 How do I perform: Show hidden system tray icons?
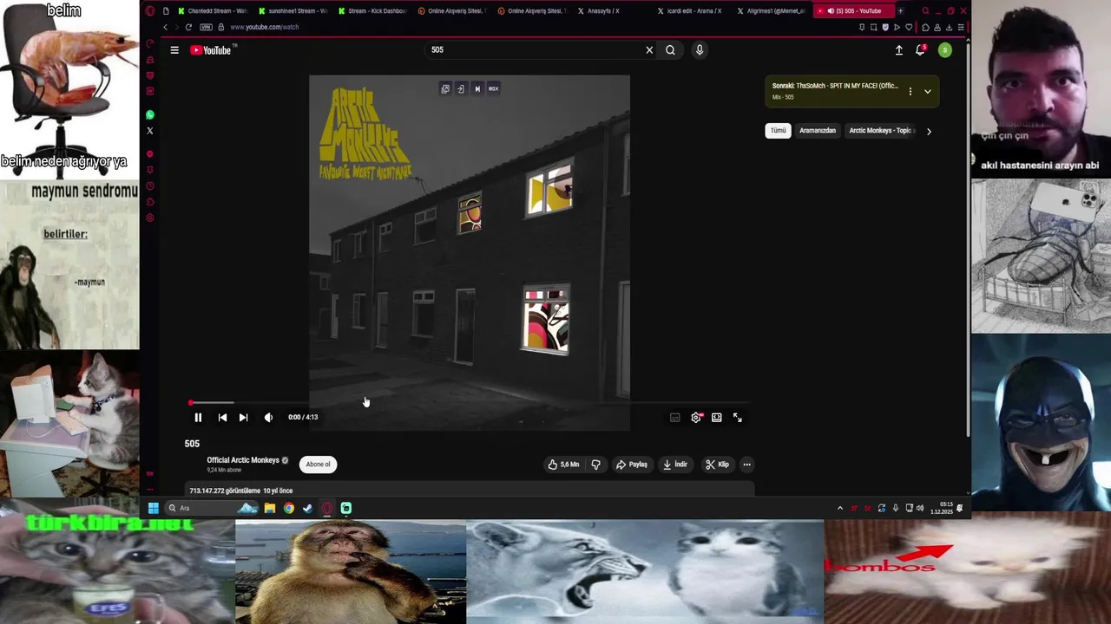(839, 508)
